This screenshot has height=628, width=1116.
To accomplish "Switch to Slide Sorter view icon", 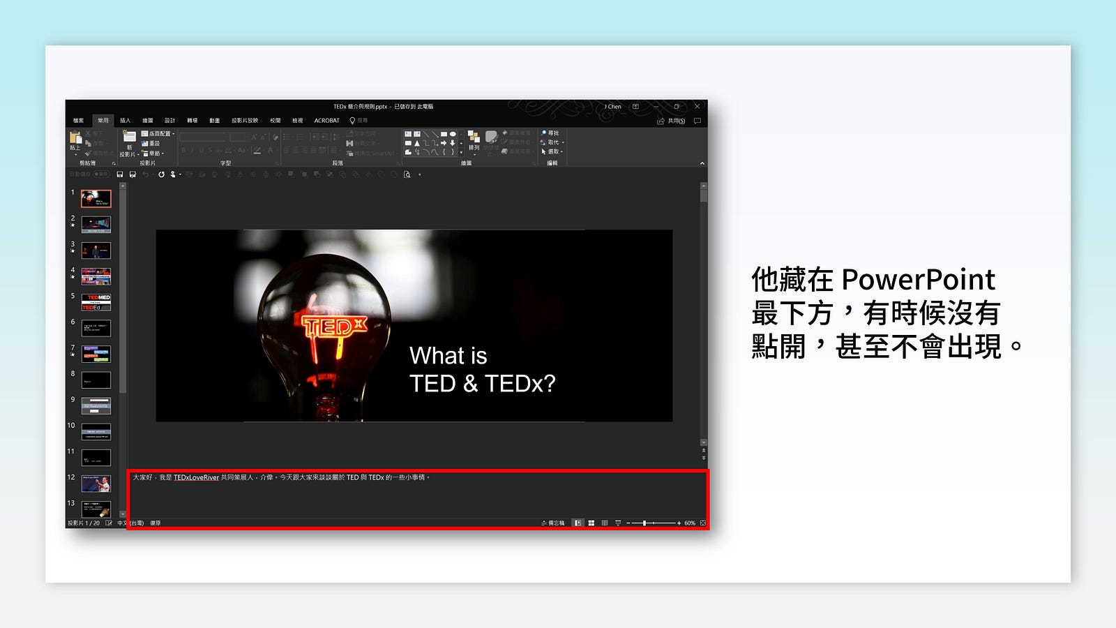I will [591, 523].
